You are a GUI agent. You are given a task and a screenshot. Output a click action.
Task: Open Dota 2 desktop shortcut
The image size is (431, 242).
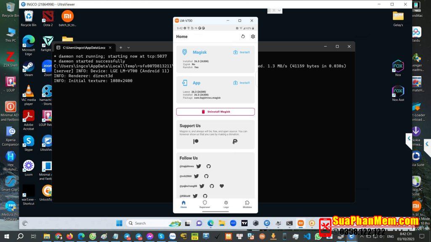48,18
